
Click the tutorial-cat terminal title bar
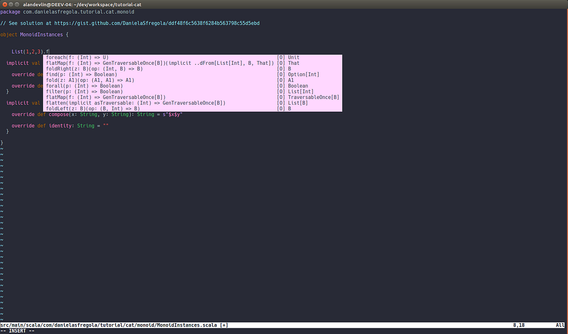(x=284, y=4)
